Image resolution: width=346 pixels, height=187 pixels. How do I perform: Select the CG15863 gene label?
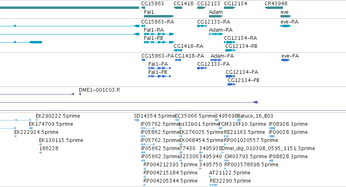point(152,4)
